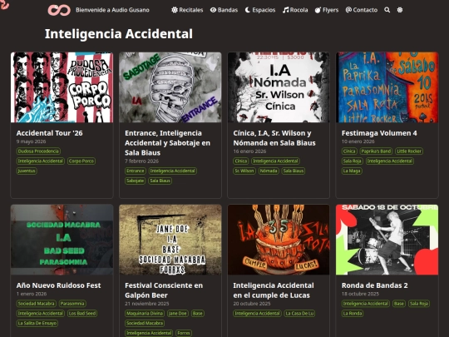The width and height of the screenshot is (449, 337).
Task: Select Sala Biaus tag under Entrance event
Action: point(160,181)
